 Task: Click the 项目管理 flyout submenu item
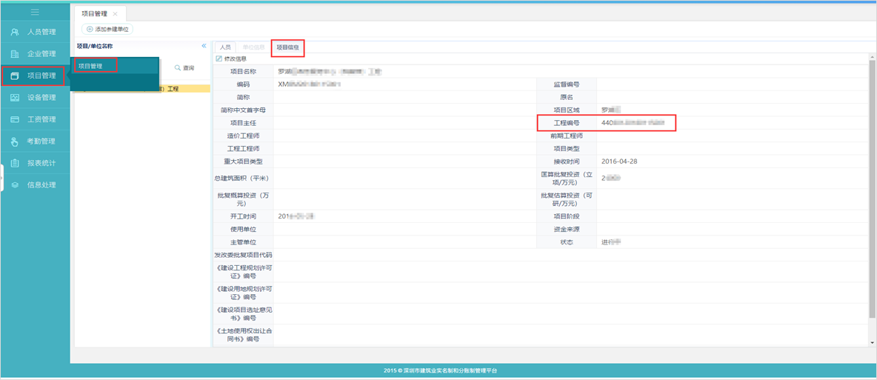point(91,66)
